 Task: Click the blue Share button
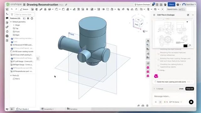click(171, 4)
